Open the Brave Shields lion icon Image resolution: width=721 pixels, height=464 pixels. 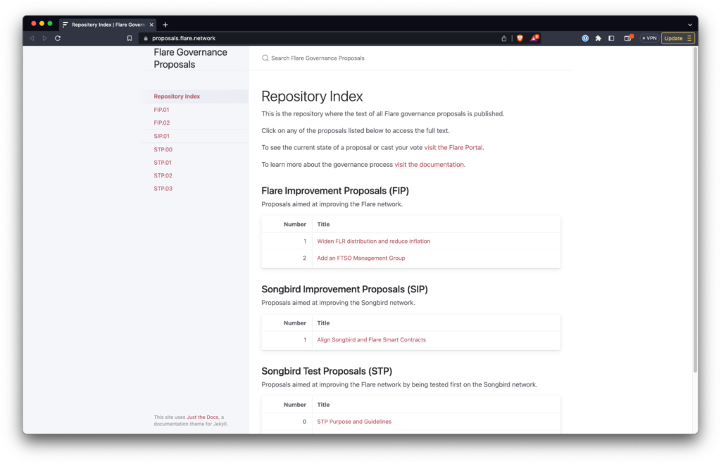coord(520,38)
